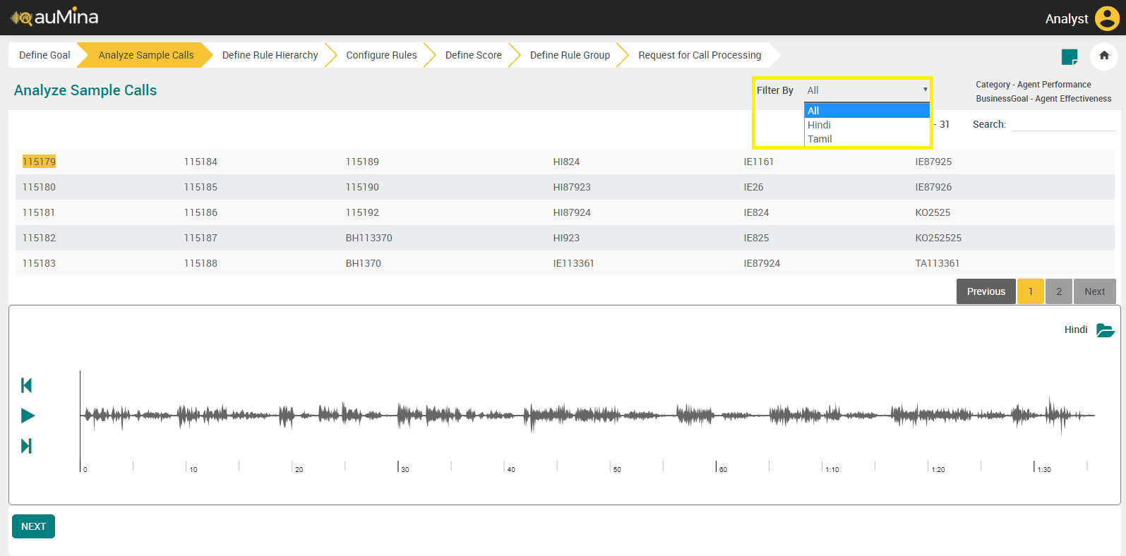Select Tamil filter option
1126x556 pixels.
coord(867,139)
